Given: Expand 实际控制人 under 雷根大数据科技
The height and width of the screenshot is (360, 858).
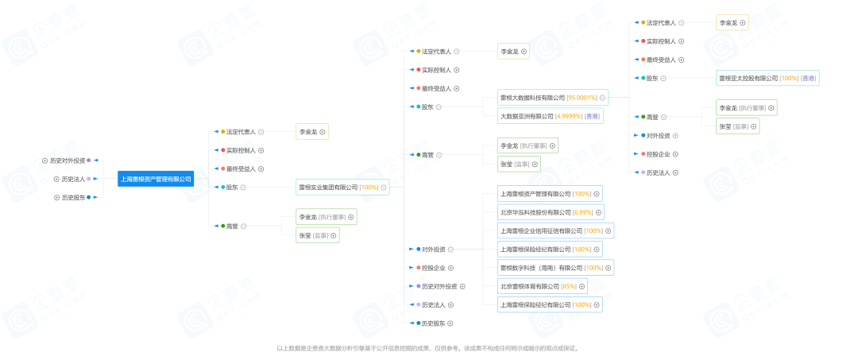Looking at the screenshot, I should coord(682,41).
